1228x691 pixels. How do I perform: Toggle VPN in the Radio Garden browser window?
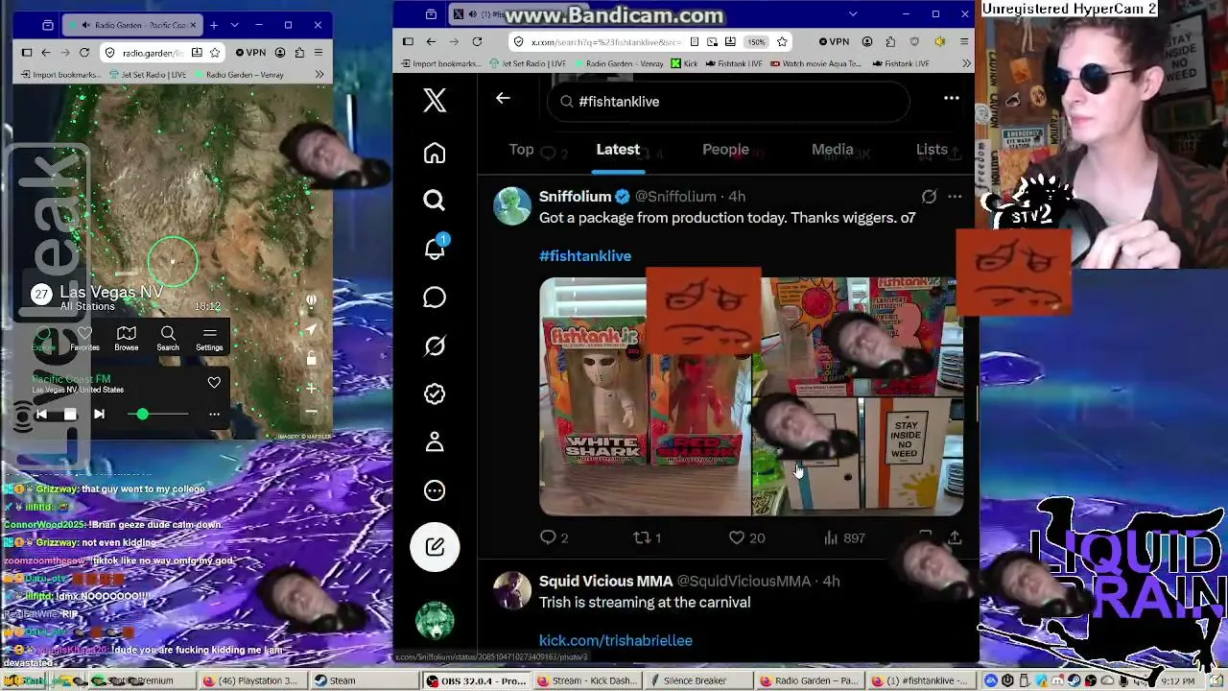pos(250,53)
